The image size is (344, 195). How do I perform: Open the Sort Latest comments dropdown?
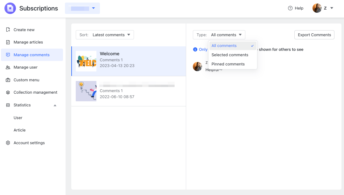coord(105,35)
